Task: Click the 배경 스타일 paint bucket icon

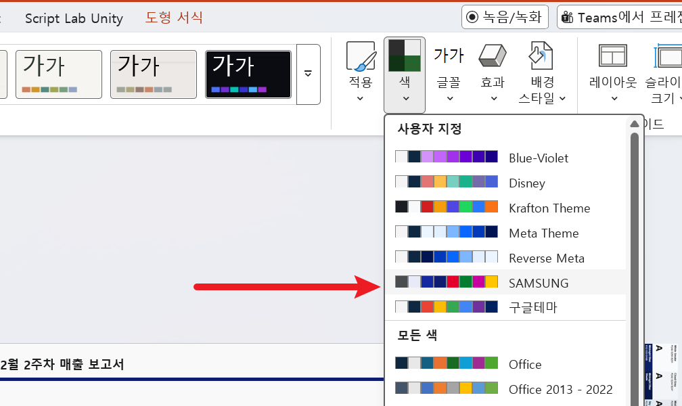Action: point(541,55)
